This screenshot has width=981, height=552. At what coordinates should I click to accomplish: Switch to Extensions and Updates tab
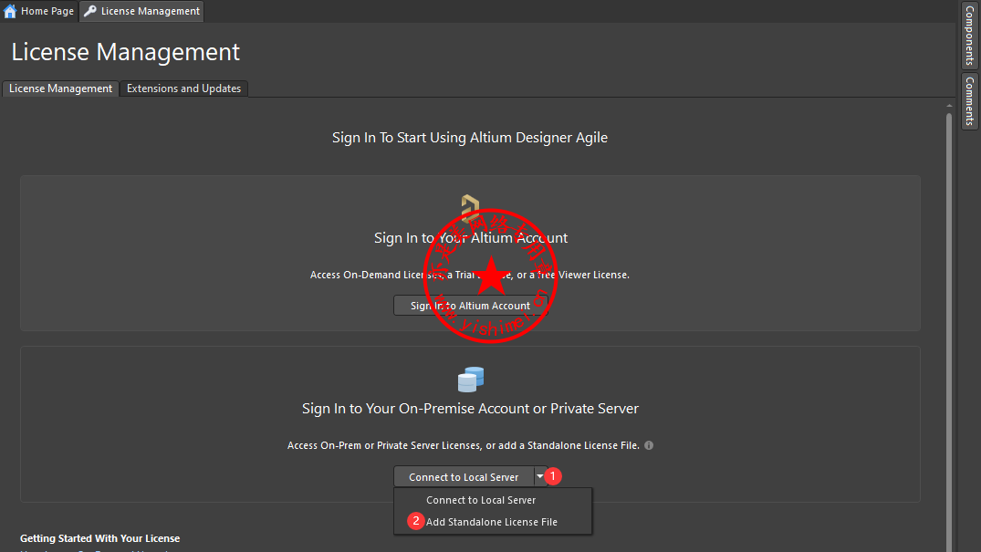click(x=183, y=89)
